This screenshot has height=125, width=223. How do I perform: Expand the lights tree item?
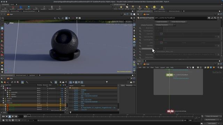tap(3, 101)
